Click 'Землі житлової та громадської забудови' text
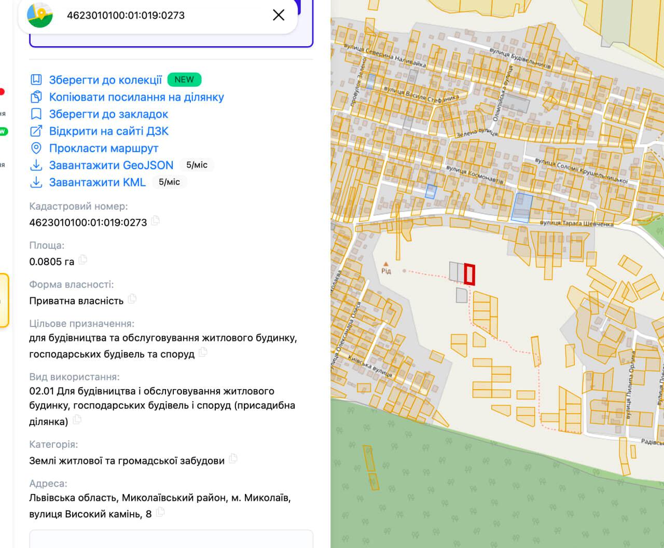 pyautogui.click(x=127, y=461)
